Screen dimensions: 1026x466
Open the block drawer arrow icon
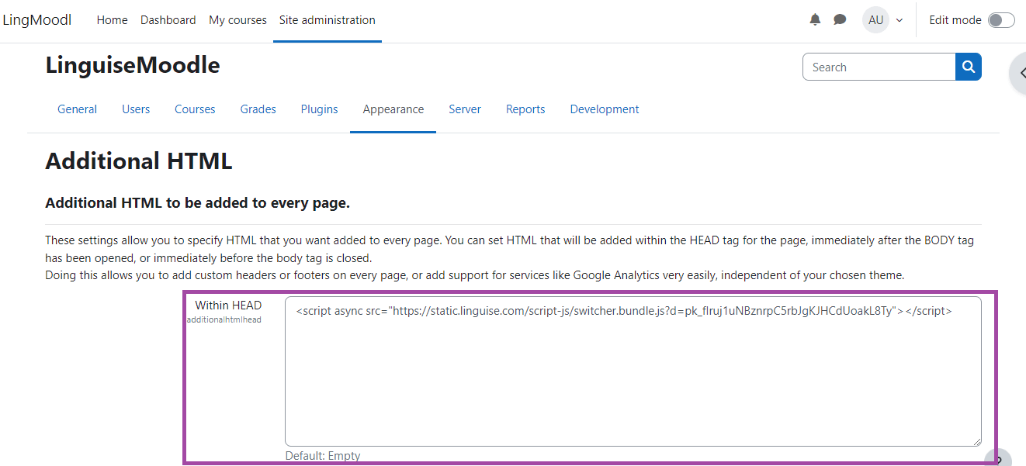click(1019, 73)
